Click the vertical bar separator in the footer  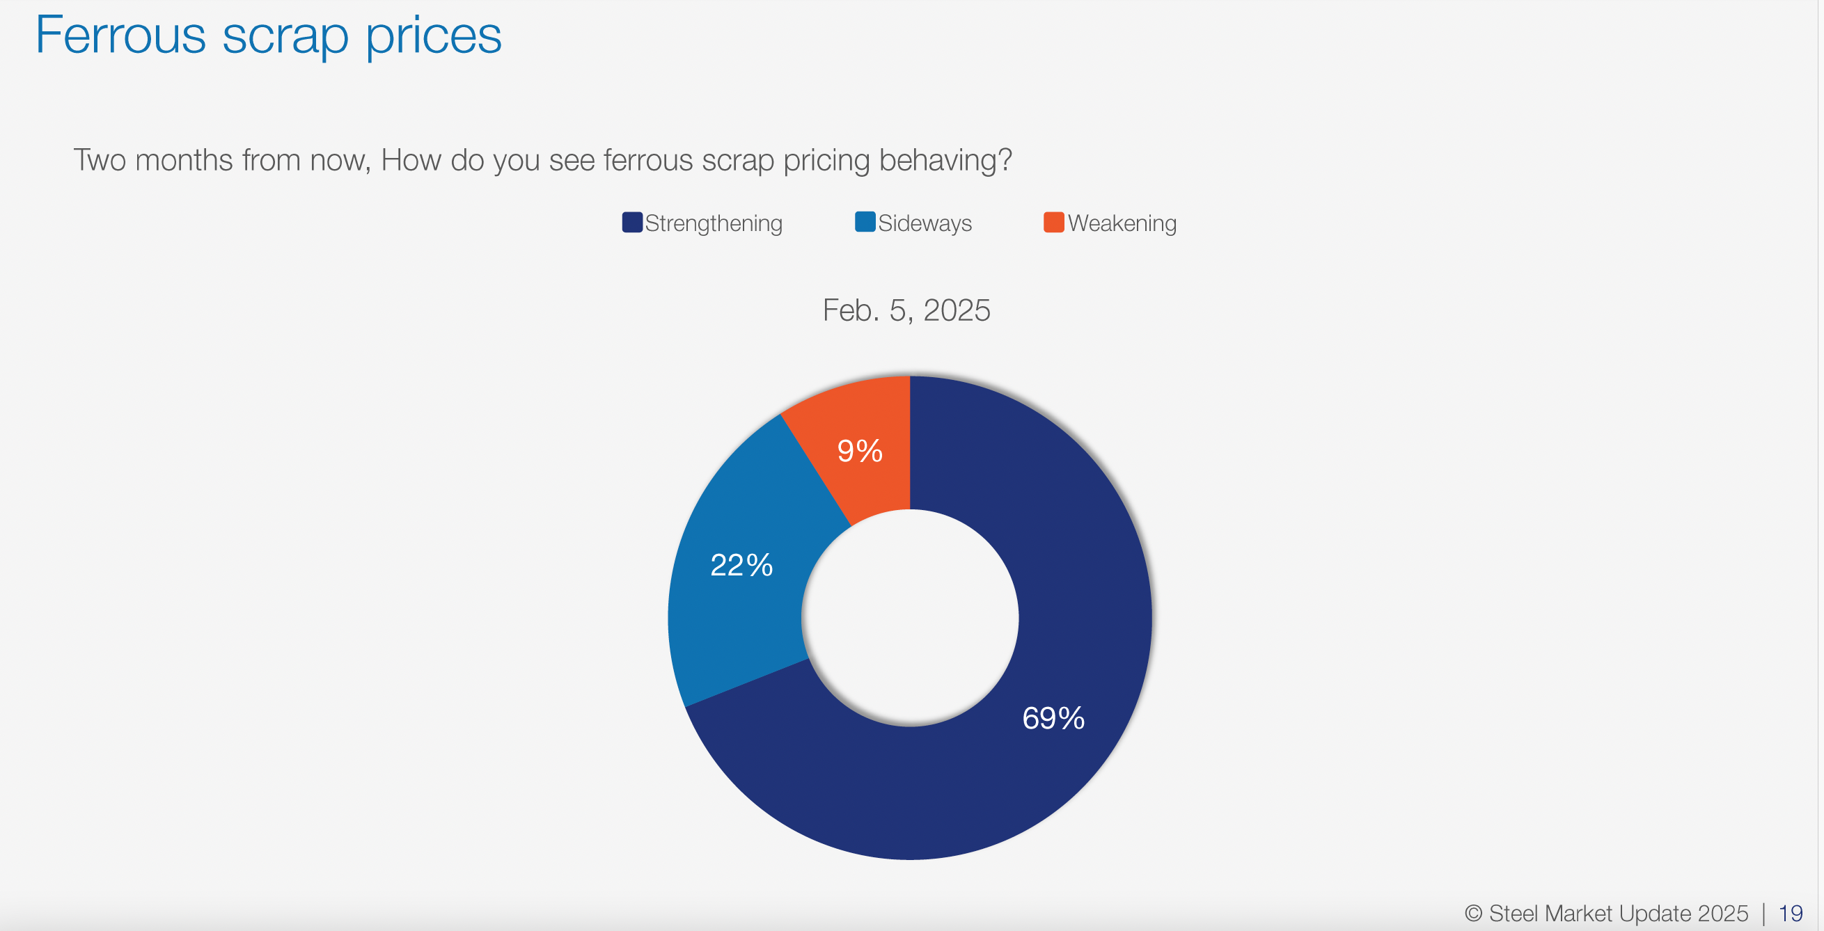[x=1764, y=914]
